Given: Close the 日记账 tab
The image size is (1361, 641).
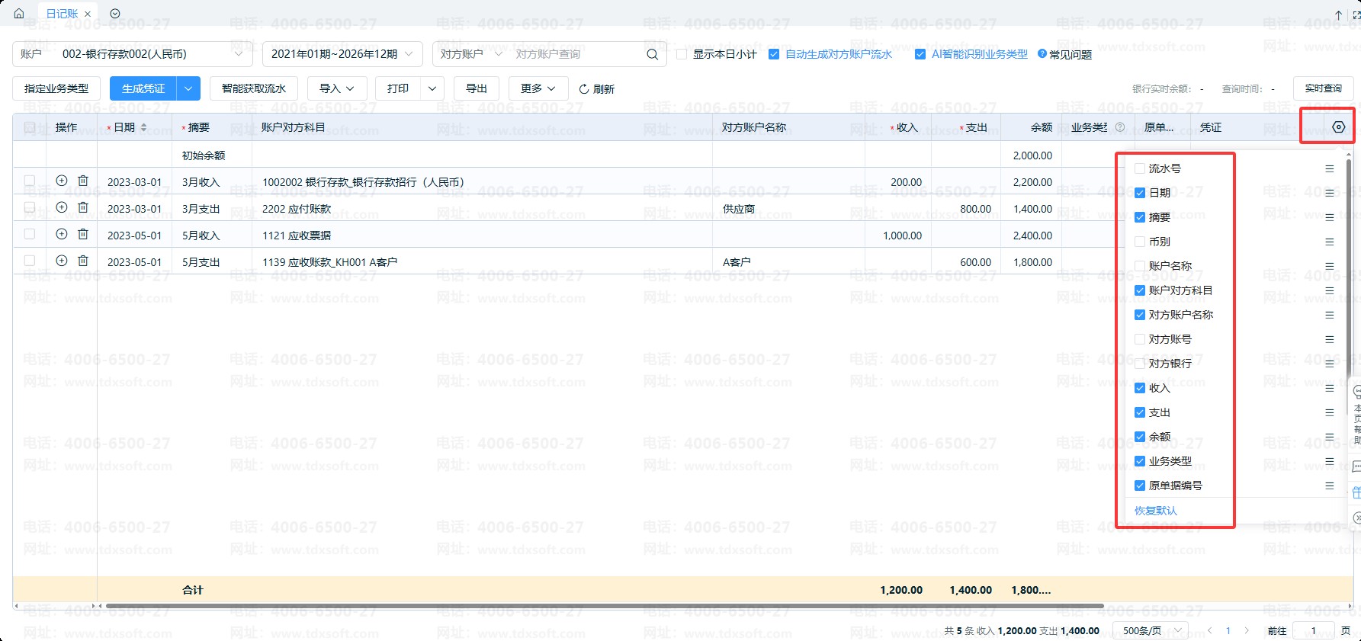Looking at the screenshot, I should point(88,14).
